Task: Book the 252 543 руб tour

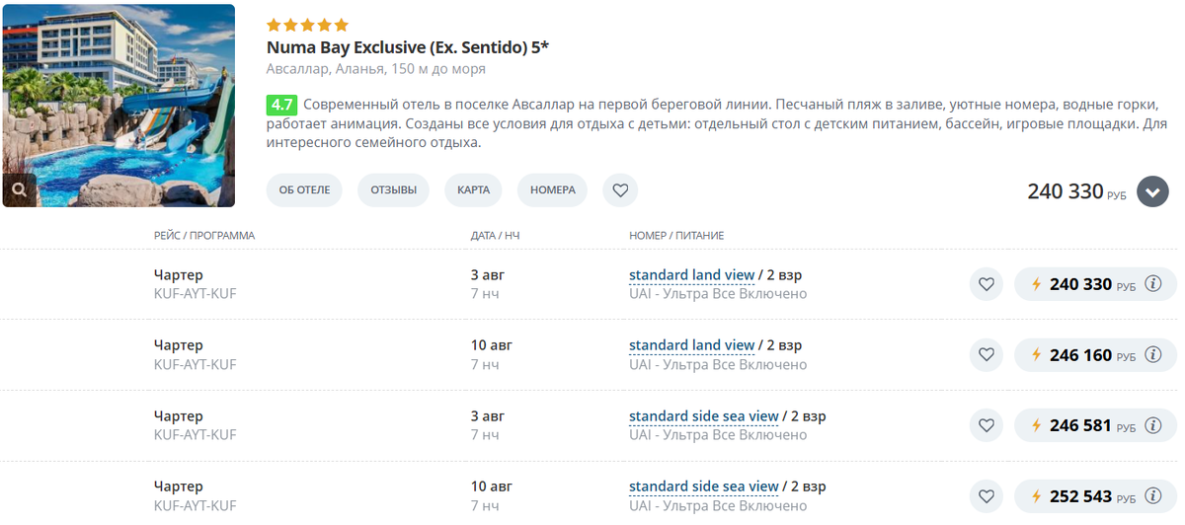Action: 1080,496
